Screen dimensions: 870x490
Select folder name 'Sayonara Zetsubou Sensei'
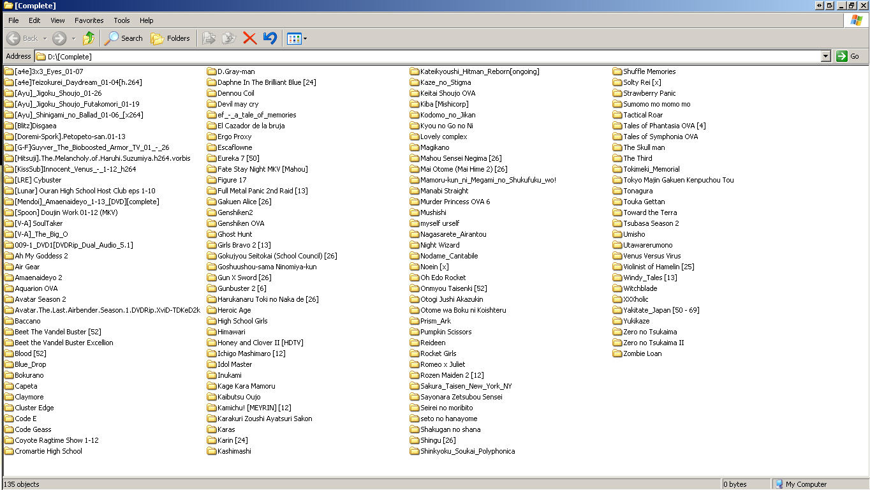[x=461, y=397]
